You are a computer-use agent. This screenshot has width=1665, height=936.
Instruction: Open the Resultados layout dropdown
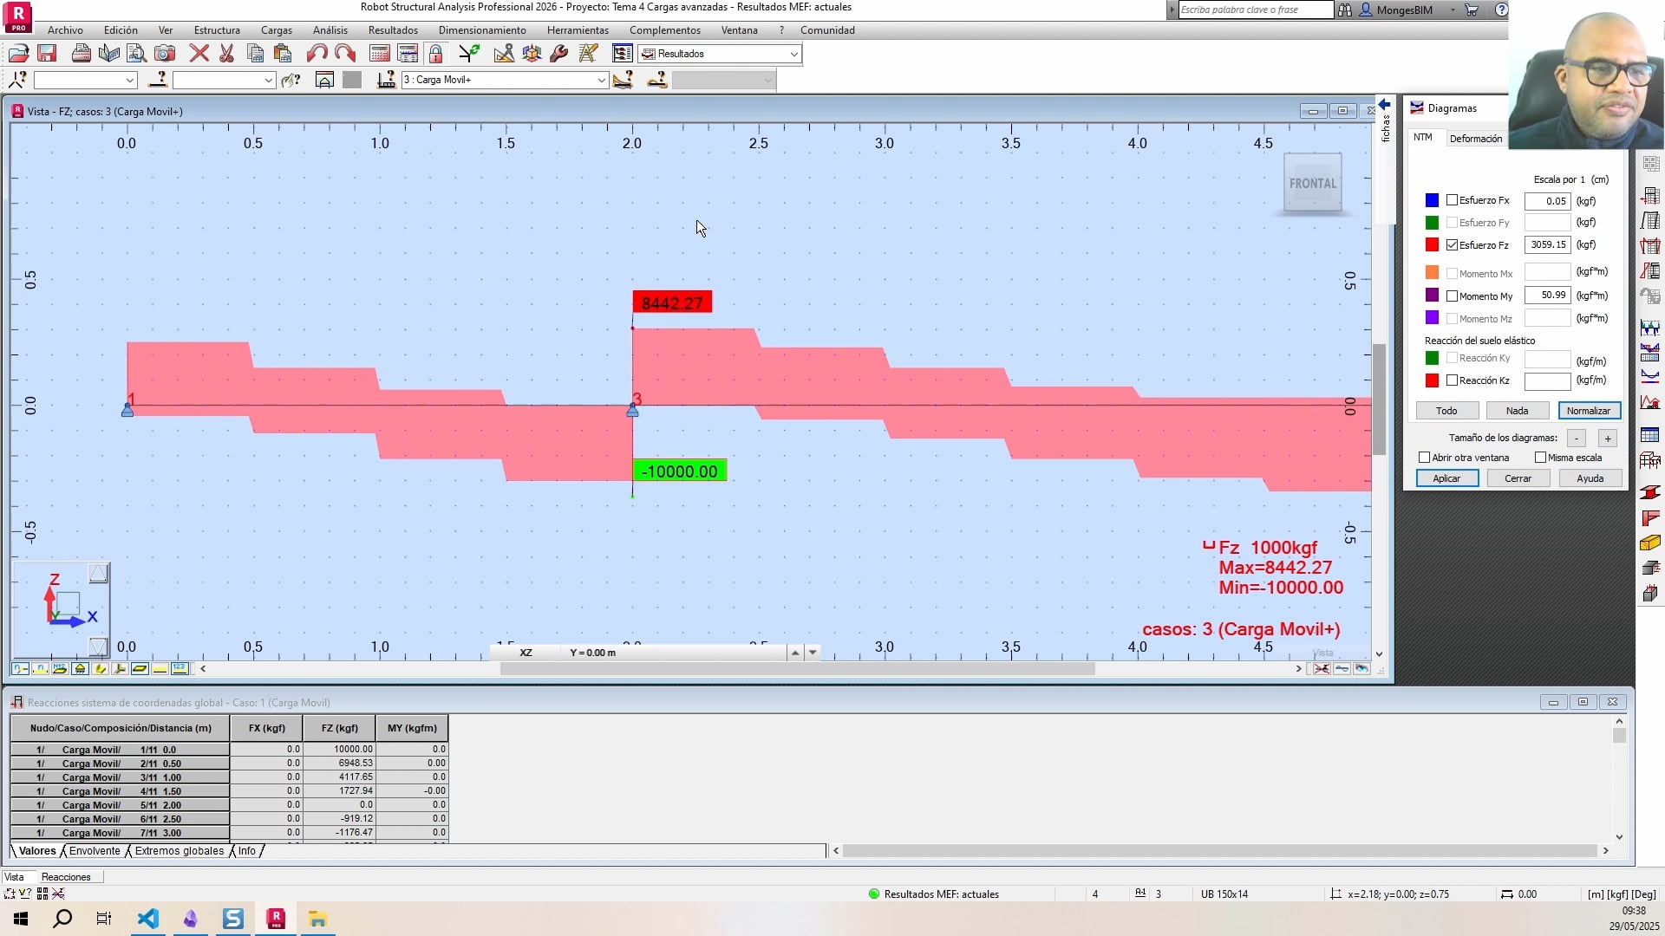click(x=793, y=54)
